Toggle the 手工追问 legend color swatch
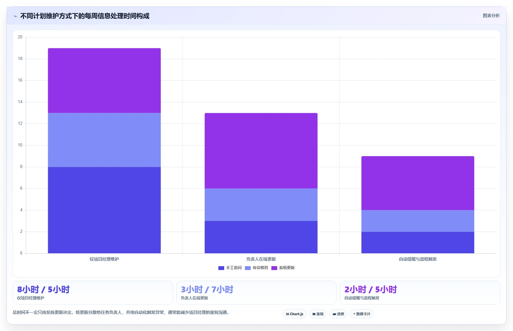 (221, 268)
